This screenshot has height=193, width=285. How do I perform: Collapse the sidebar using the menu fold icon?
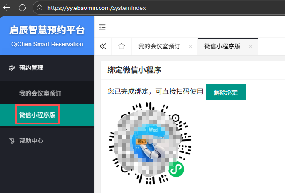click(x=102, y=28)
